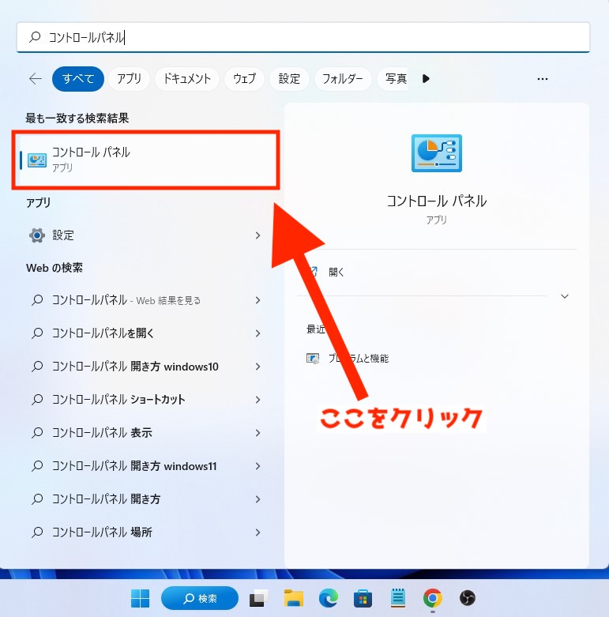Switch to the アプリ filter tab

pyautogui.click(x=129, y=79)
